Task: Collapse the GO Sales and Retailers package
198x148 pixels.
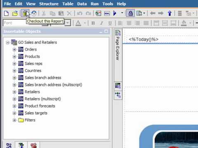Action: [x=7, y=42]
